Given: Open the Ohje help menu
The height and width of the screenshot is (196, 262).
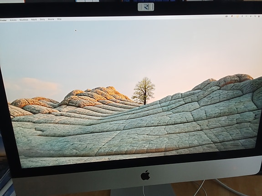Looking at the screenshot, I should point(59,19).
